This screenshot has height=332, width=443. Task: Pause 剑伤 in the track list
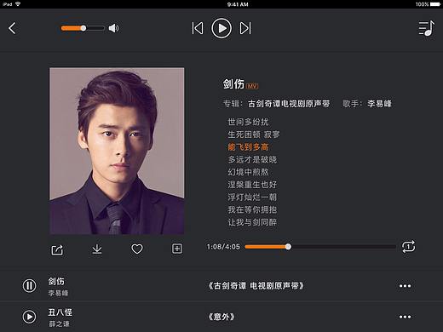[29, 286]
